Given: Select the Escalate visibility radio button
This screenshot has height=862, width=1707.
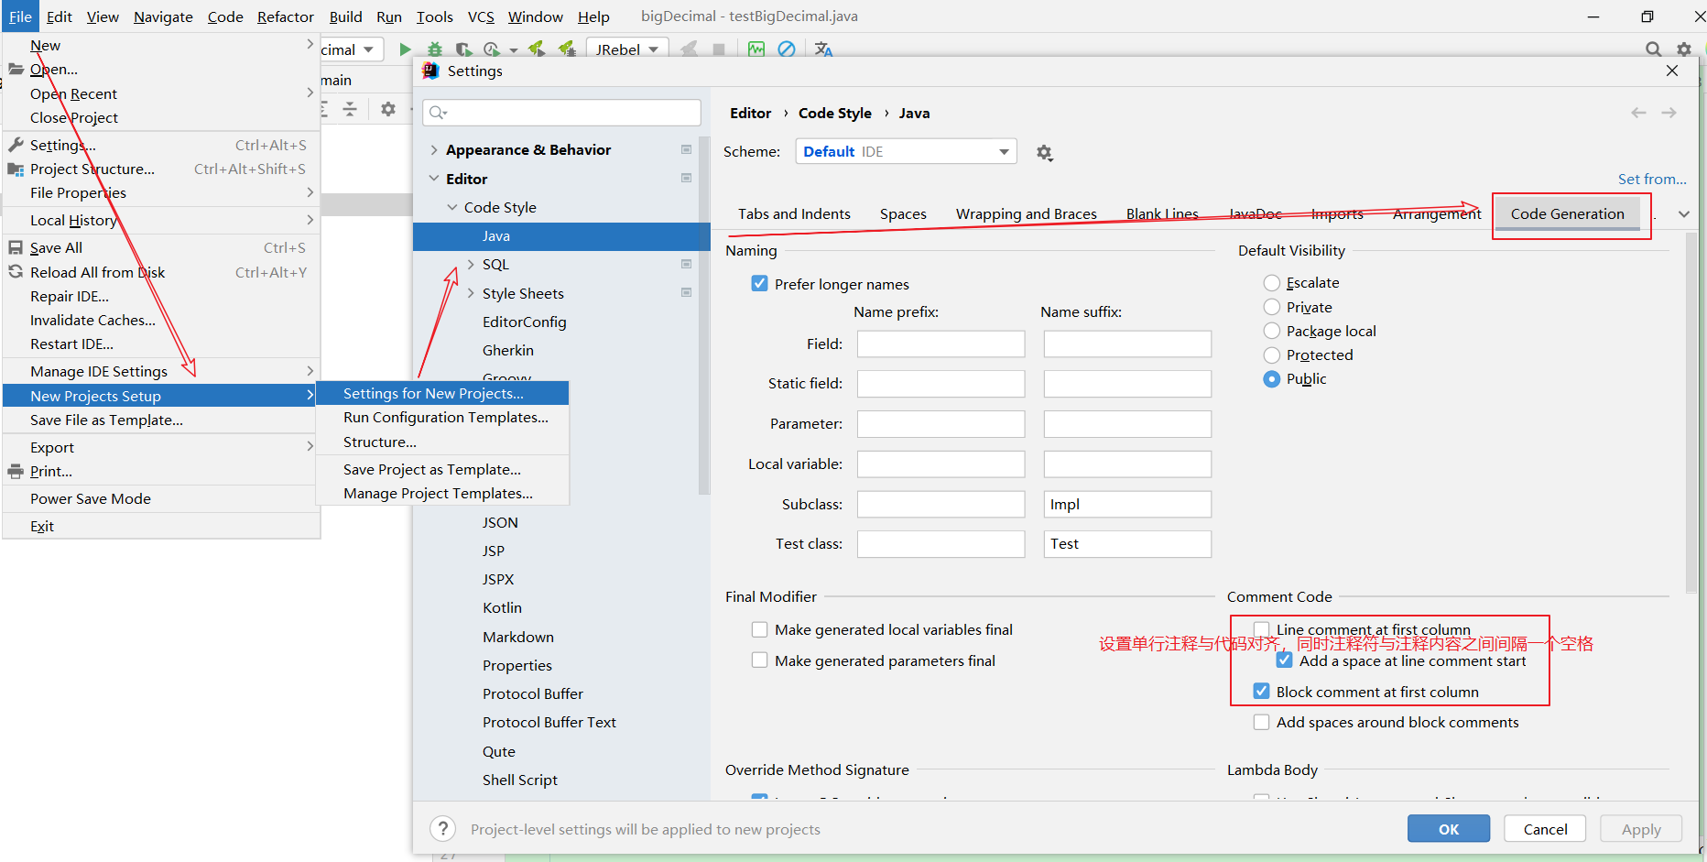Looking at the screenshot, I should pyautogui.click(x=1272, y=283).
